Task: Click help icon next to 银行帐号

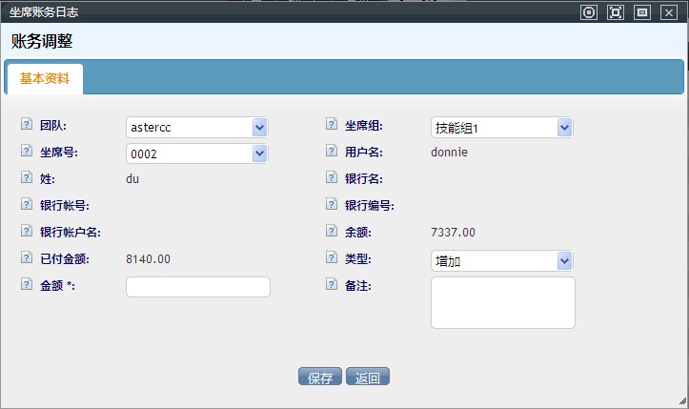Action: point(26,204)
